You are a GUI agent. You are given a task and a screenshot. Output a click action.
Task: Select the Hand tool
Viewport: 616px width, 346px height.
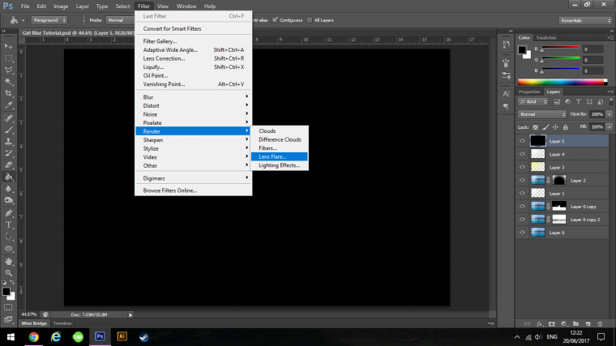8,261
